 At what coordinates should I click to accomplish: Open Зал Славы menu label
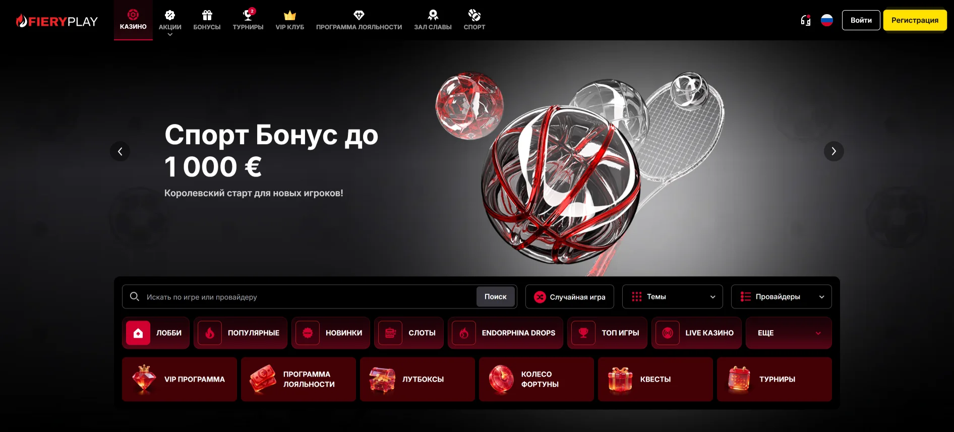(433, 27)
